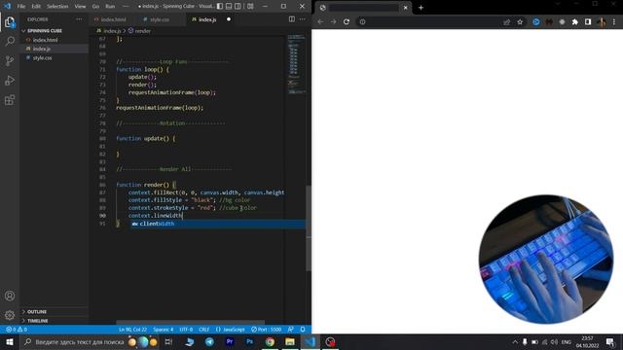Toggle Live Server via Port: 5500

266,330
